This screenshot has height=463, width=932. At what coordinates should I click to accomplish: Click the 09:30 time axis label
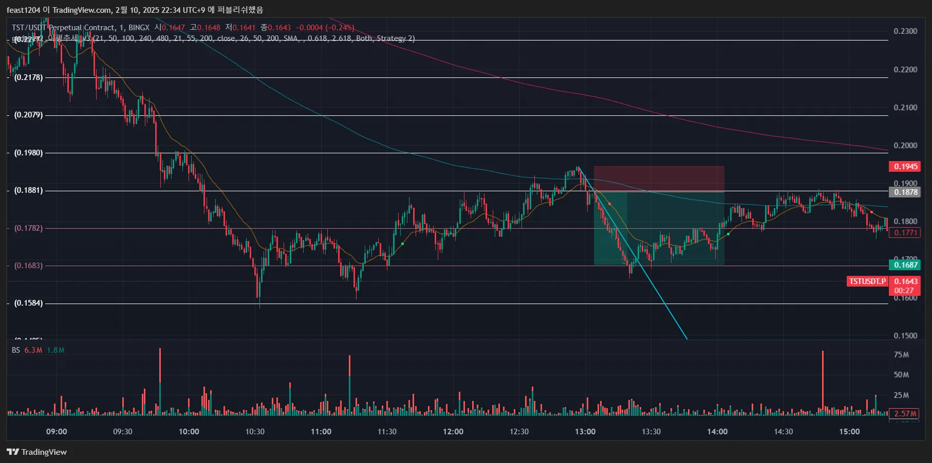click(123, 432)
